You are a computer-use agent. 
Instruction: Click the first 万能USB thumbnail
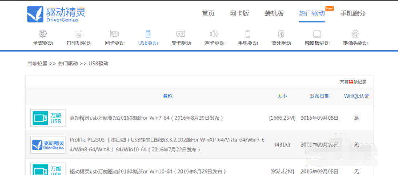(48, 118)
